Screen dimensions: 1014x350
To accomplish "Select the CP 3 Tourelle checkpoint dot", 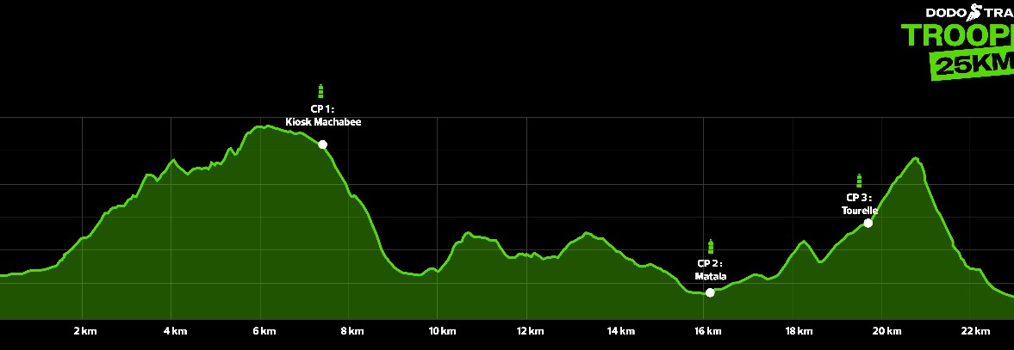I will pos(868,224).
